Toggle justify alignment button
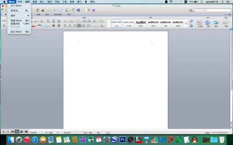233x145 pixels. (x=79, y=26)
